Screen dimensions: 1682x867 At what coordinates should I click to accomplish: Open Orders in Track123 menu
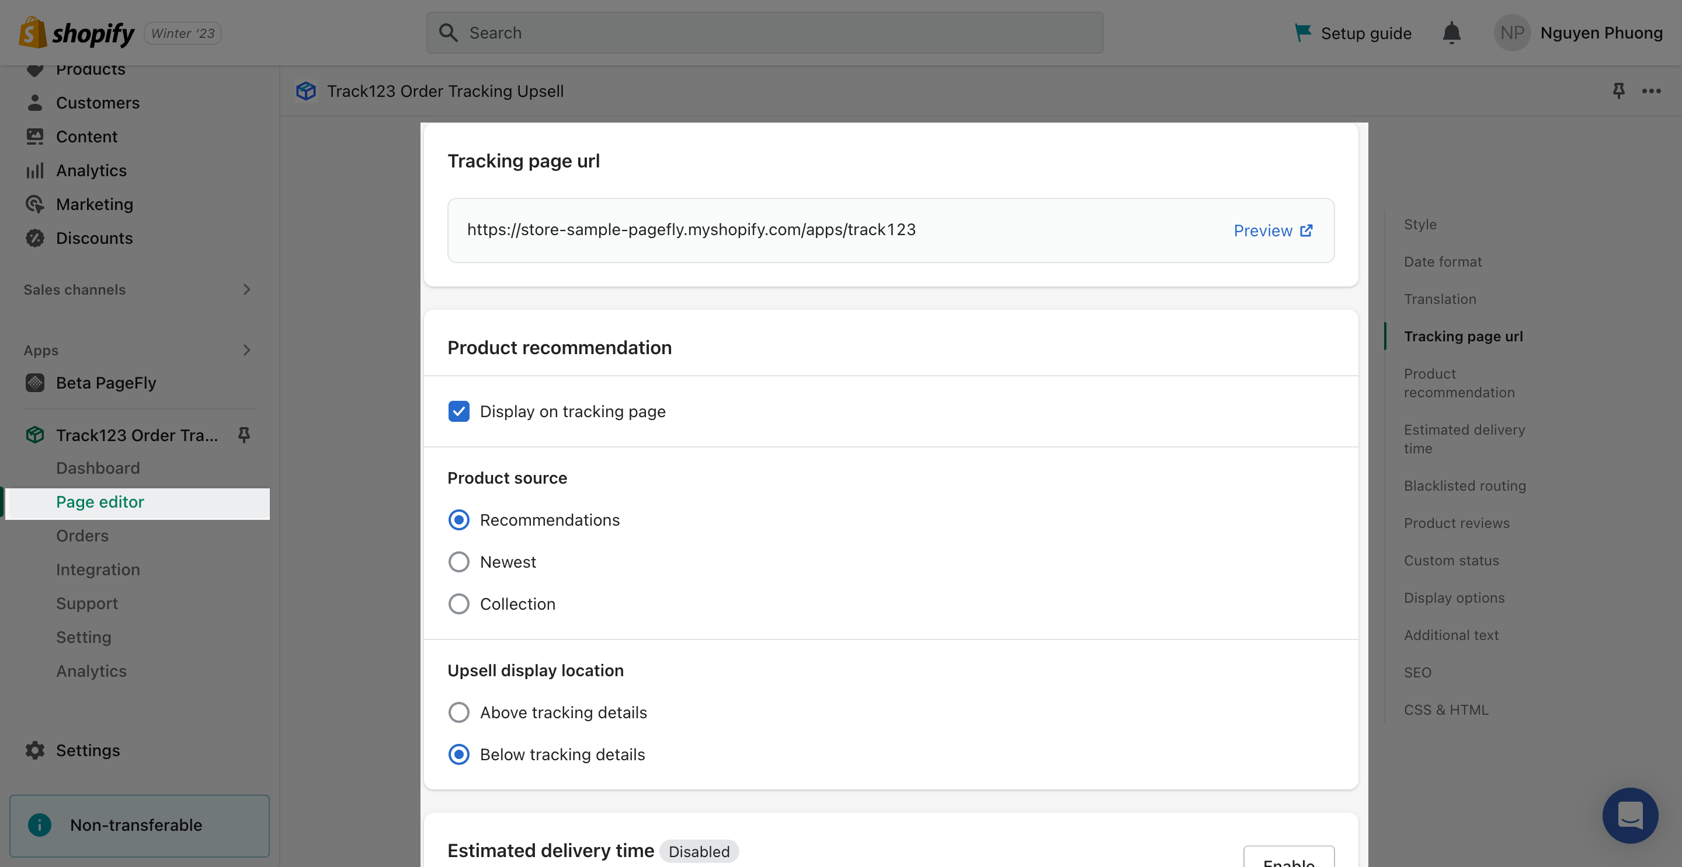click(82, 536)
